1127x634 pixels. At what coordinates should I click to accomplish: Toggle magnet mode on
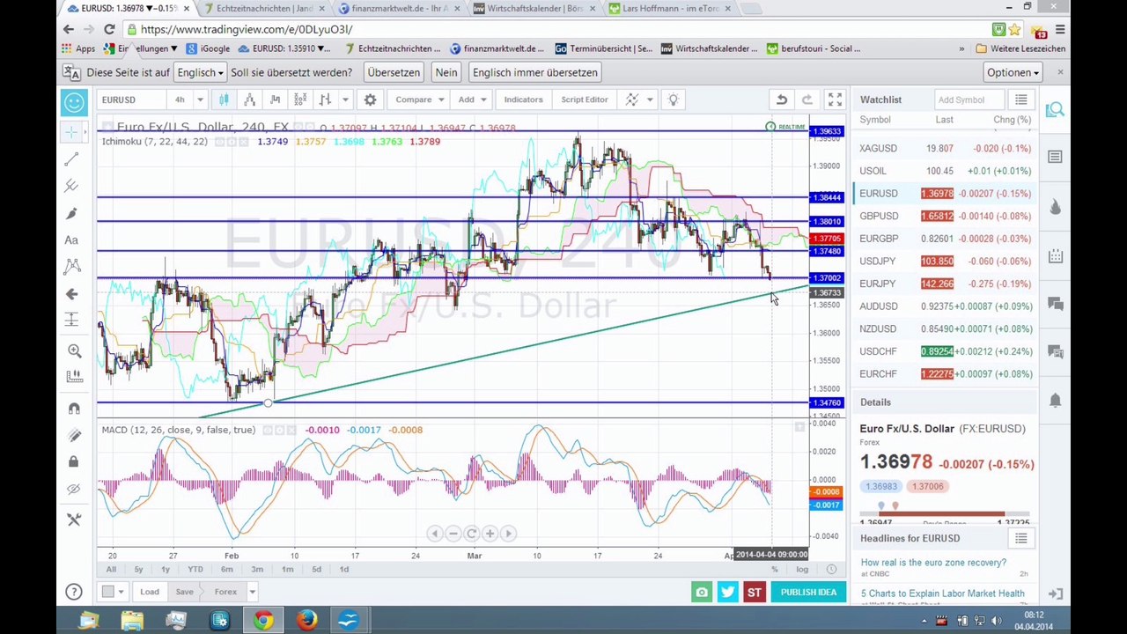(x=74, y=408)
